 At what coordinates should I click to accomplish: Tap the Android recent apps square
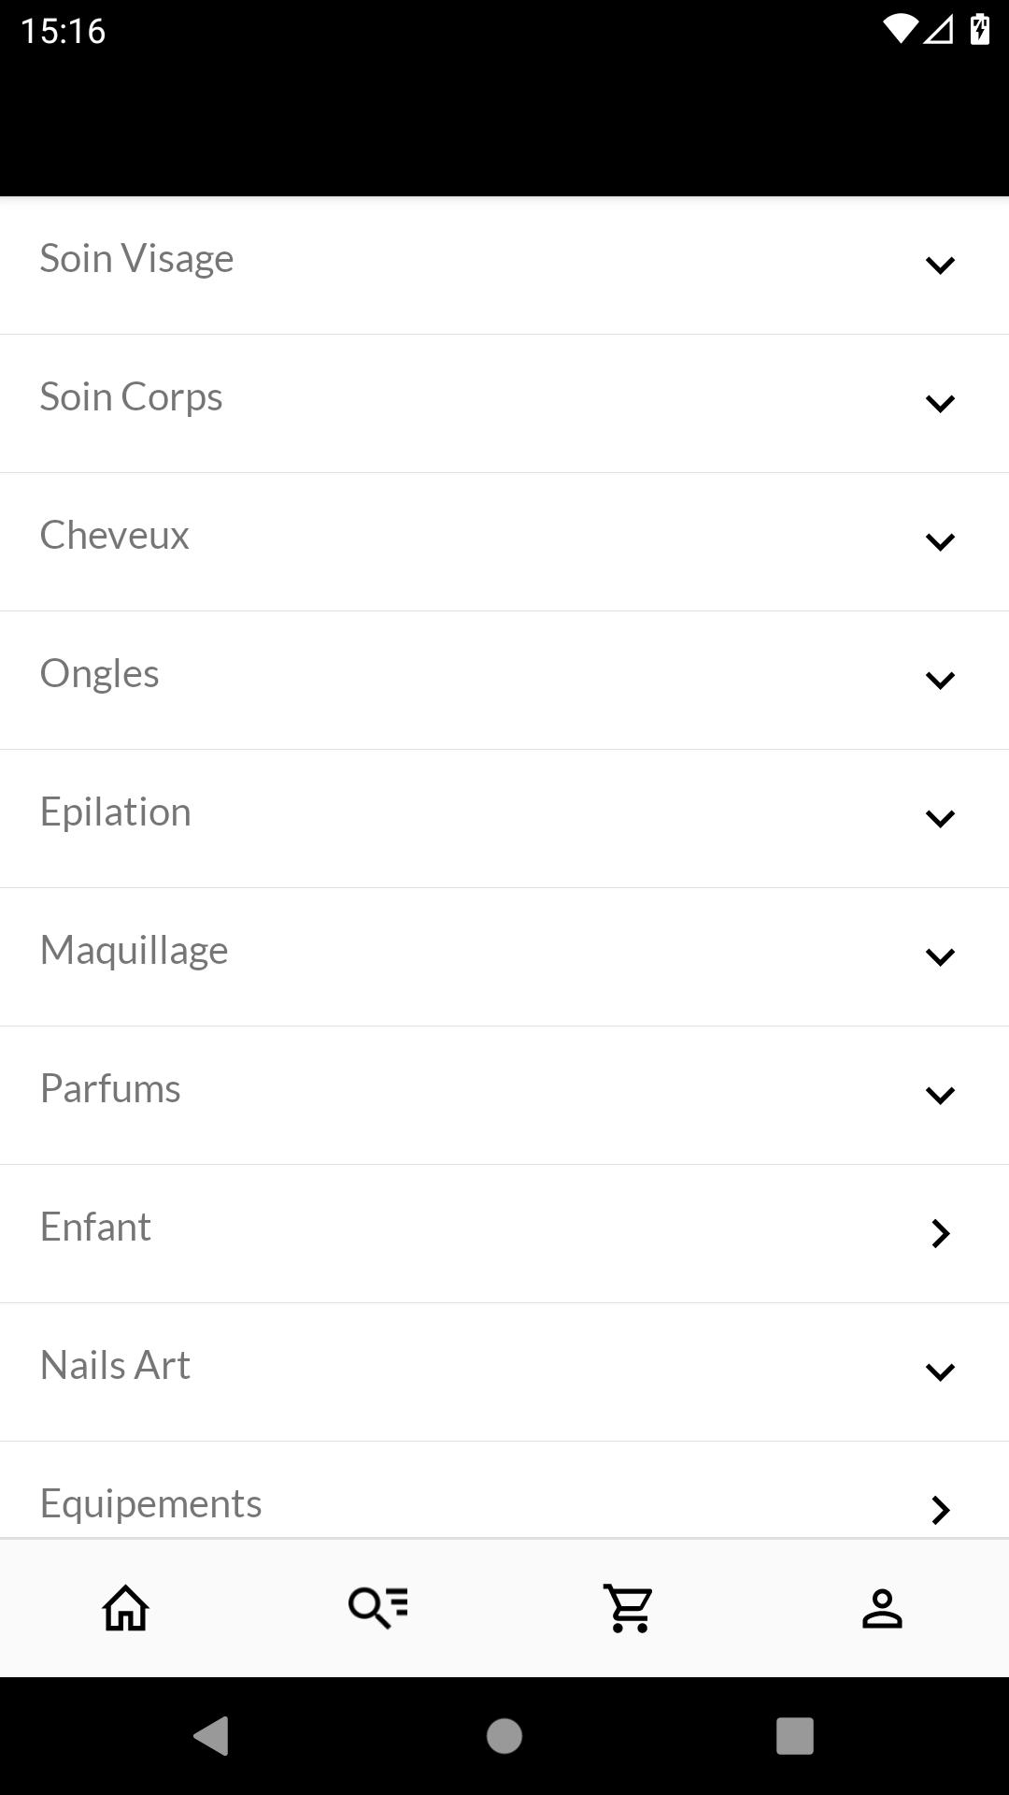click(795, 1736)
